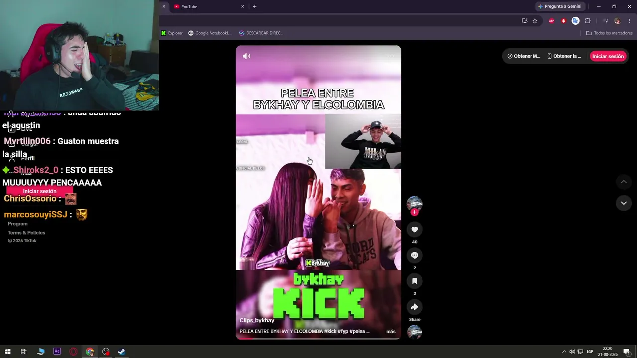The height and width of the screenshot is (358, 637).
Task: Switch to Chrome on the taskbar
Action: pyautogui.click(x=90, y=352)
